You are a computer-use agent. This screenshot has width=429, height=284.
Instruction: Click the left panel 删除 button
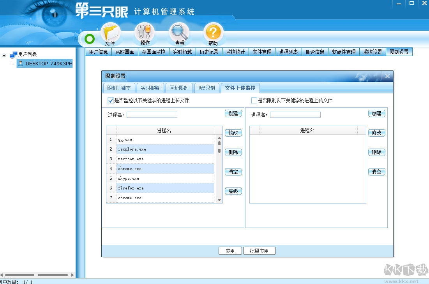[x=233, y=152]
